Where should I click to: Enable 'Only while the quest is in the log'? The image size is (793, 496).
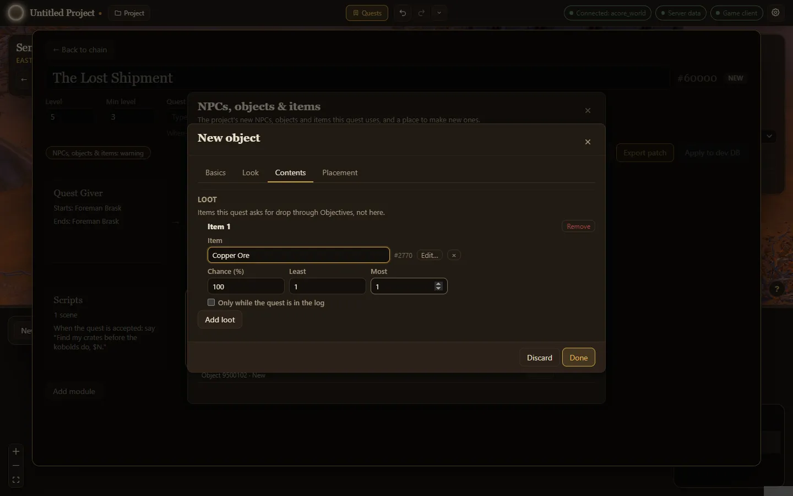tap(211, 303)
